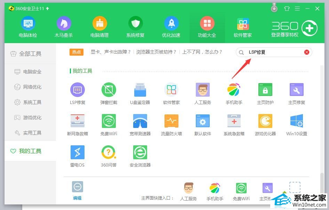Select 我的工具 in the sidebar
The width and height of the screenshot is (329, 210).
30,151
